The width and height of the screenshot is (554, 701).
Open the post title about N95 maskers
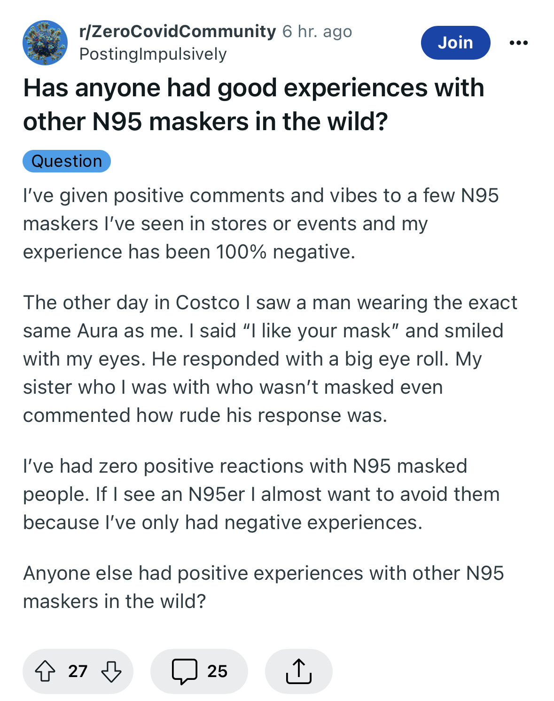pos(254,104)
